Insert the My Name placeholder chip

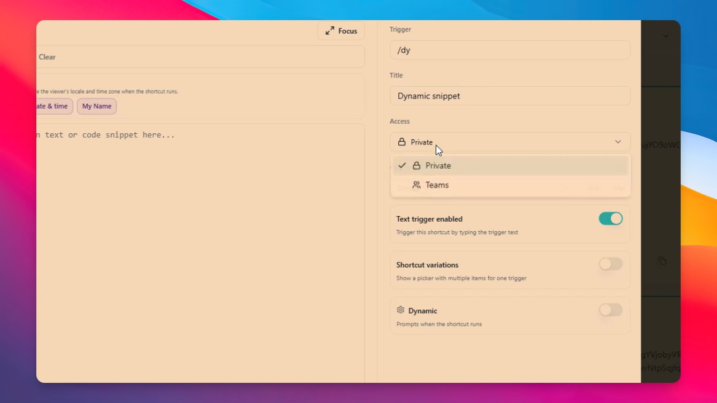[97, 106]
